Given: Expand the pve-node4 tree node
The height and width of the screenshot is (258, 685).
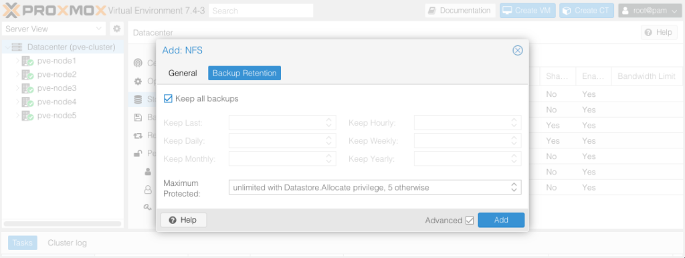Looking at the screenshot, I should tap(17, 102).
